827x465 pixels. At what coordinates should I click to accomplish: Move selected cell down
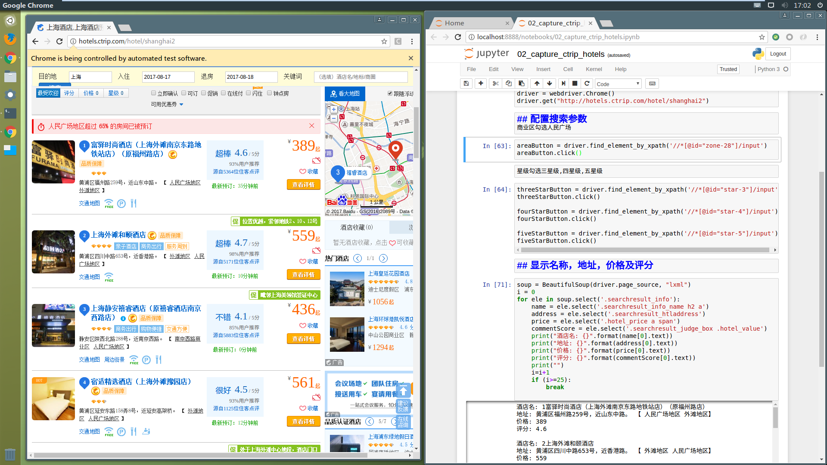pyautogui.click(x=549, y=84)
